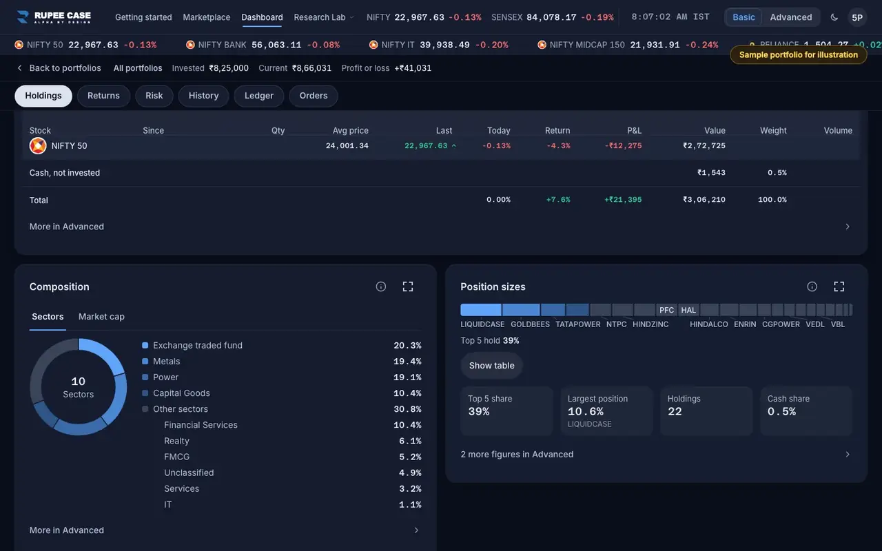Viewport: 882px width, 551px height.
Task: Click the back arrow to portfolios
Action: (x=19, y=68)
